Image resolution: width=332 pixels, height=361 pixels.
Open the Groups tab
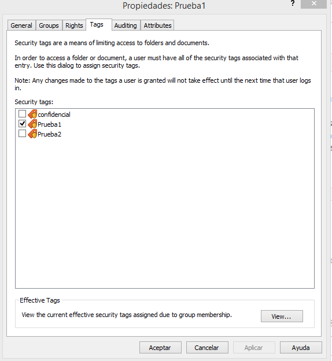pos(49,25)
